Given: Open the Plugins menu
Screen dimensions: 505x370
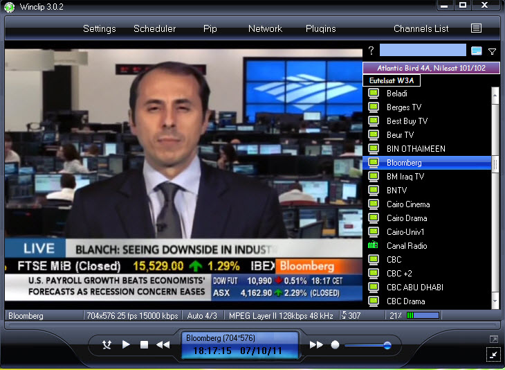Looking at the screenshot, I should point(320,28).
